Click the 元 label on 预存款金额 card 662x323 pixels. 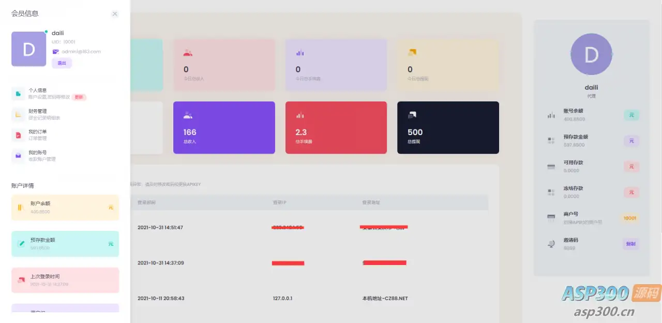[x=111, y=244]
